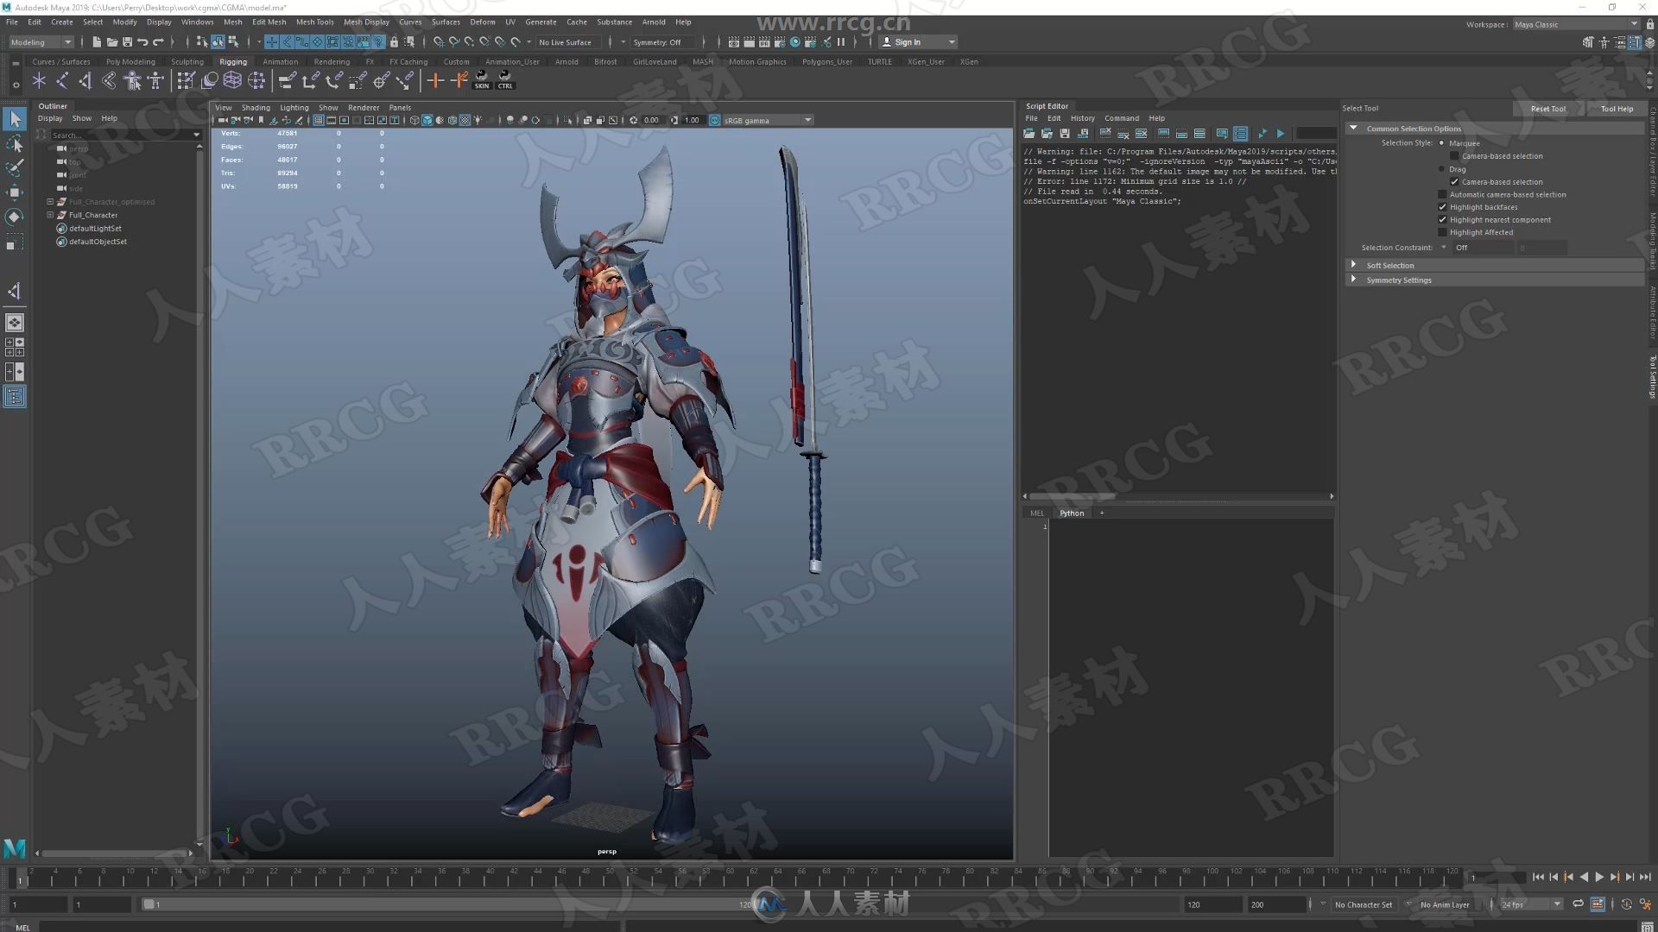1658x932 pixels.
Task: Open the sRGB gamma view transform dropdown
Action: [769, 120]
